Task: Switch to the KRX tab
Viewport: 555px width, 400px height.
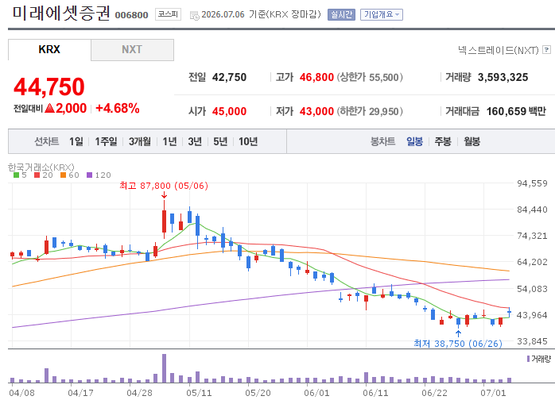Action: coord(49,49)
